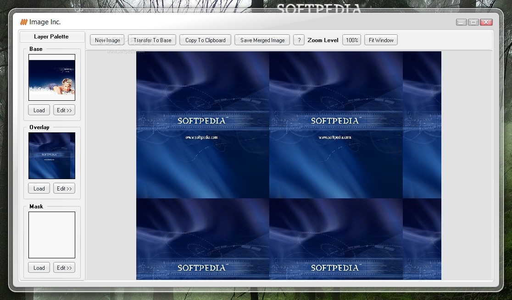
Task: Click the main merged image canvas
Action: pos(289,165)
